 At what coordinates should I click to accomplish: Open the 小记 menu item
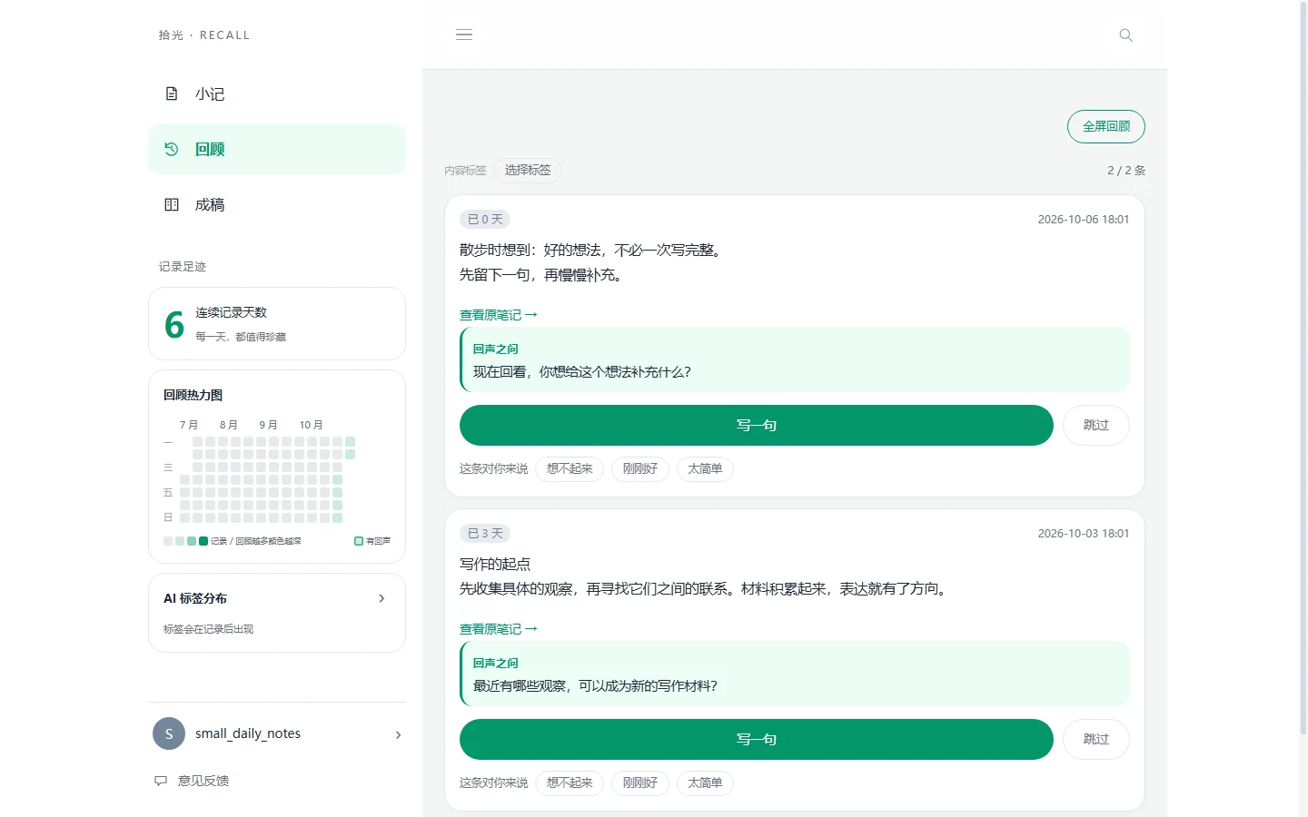(x=277, y=94)
